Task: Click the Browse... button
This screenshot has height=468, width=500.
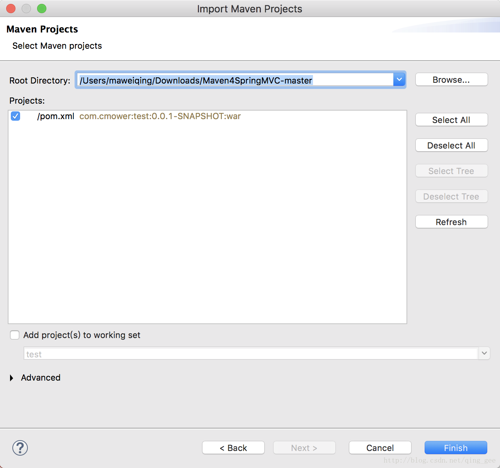Action: 451,80
